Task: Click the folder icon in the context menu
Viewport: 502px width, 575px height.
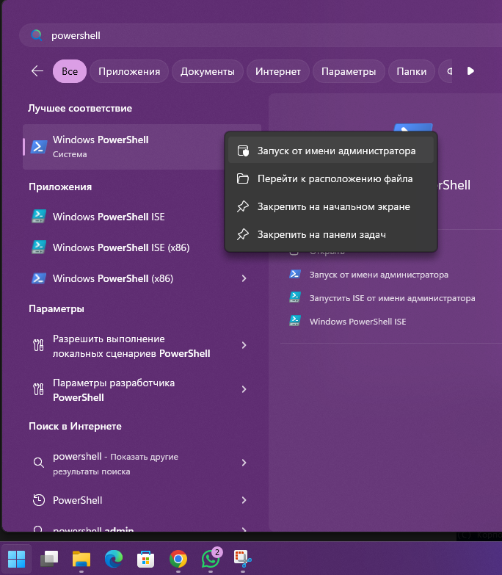Action: [243, 178]
